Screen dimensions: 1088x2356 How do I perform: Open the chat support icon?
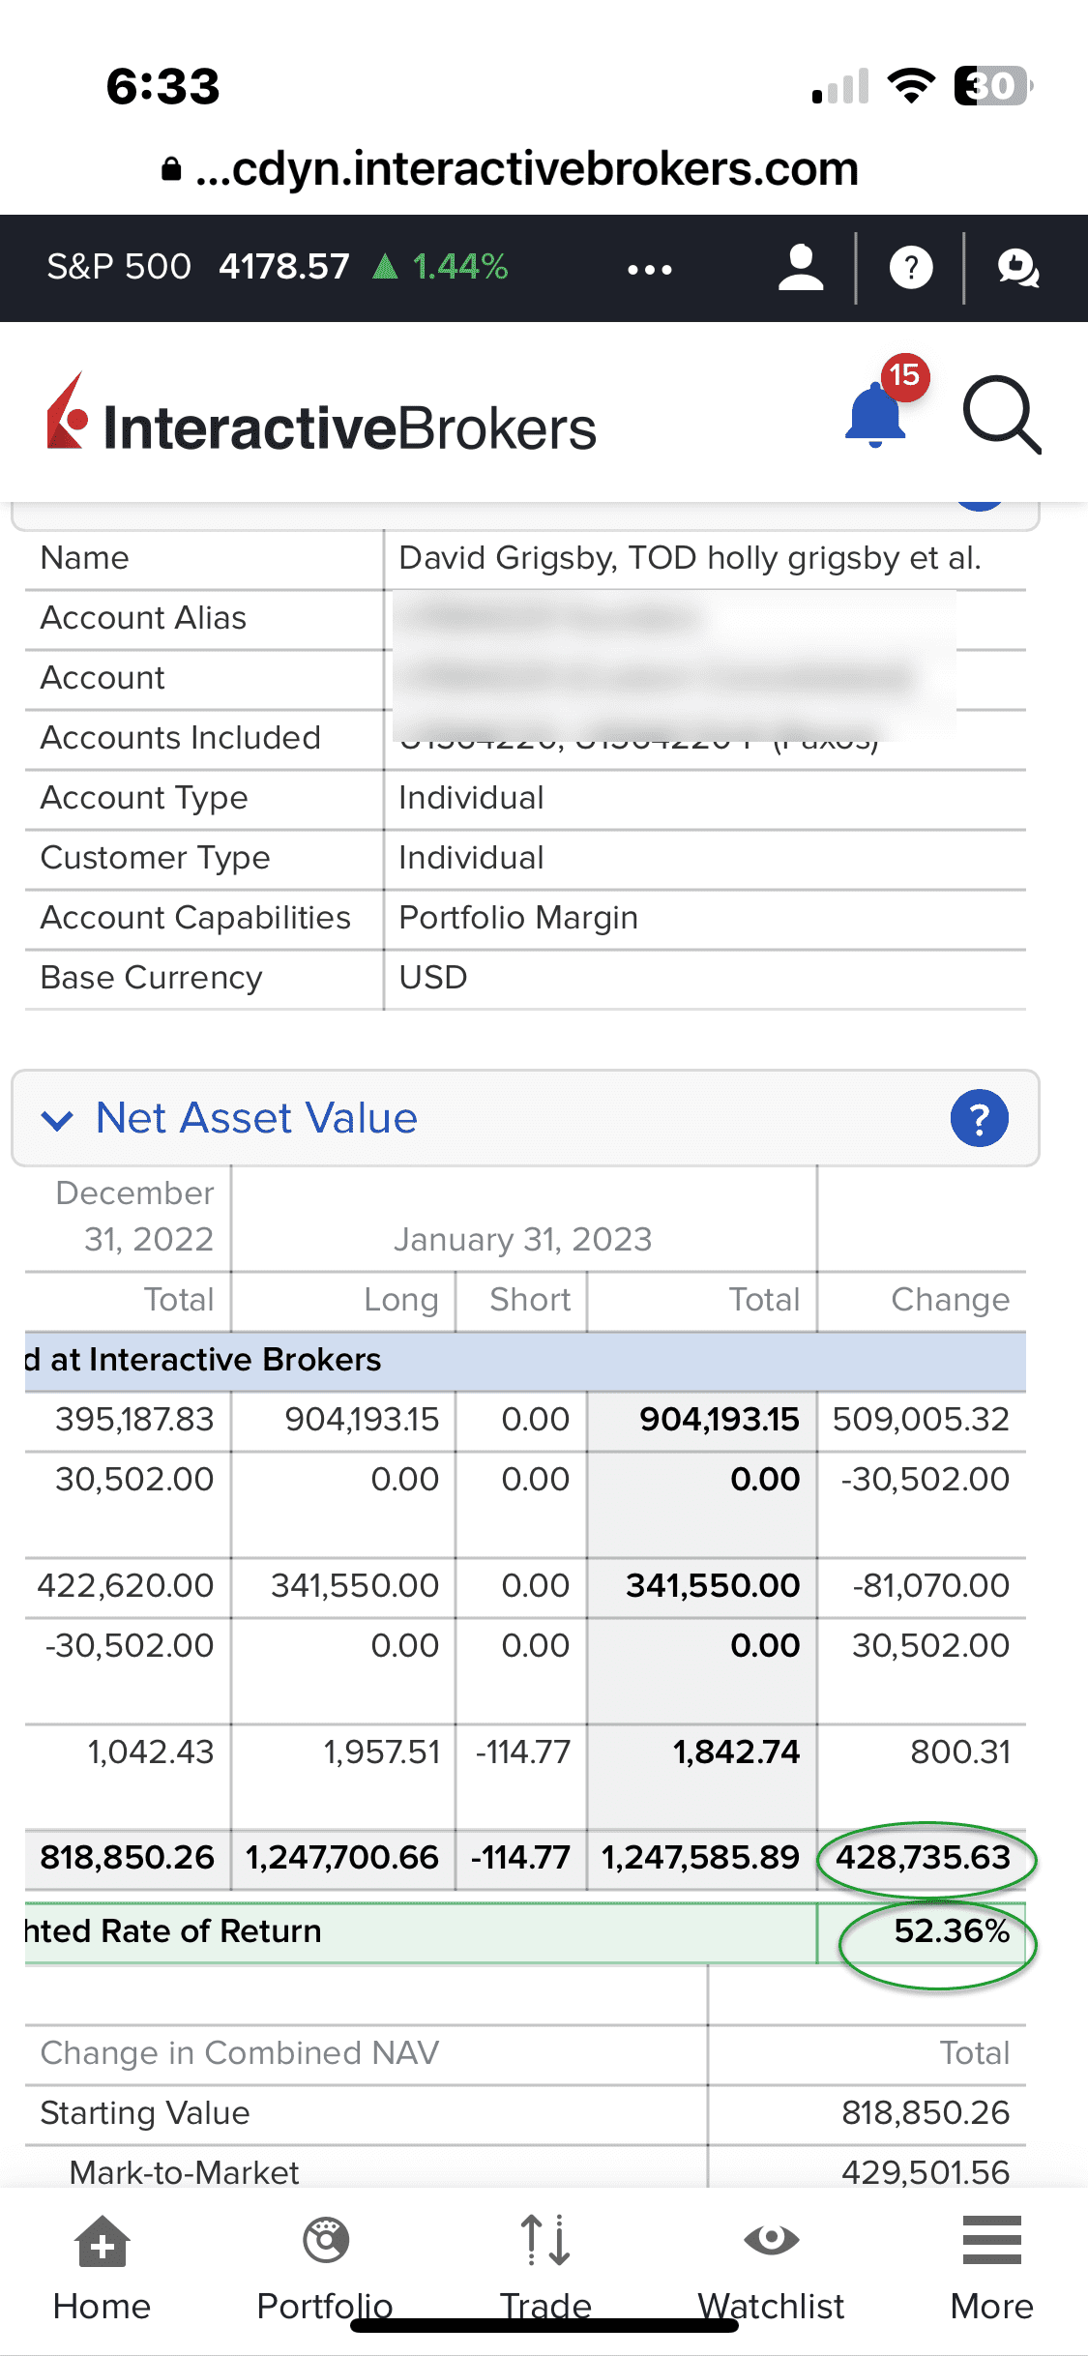click(1018, 268)
